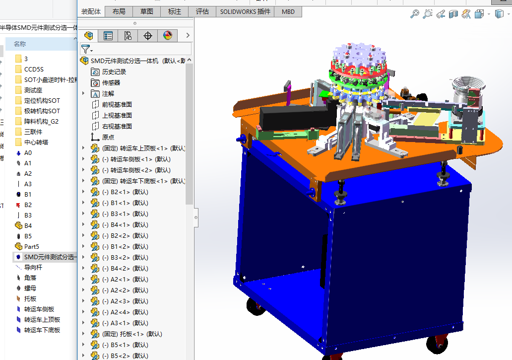Switch to the 装配体 ribbon tab
This screenshot has width=512, height=360.
(x=91, y=12)
